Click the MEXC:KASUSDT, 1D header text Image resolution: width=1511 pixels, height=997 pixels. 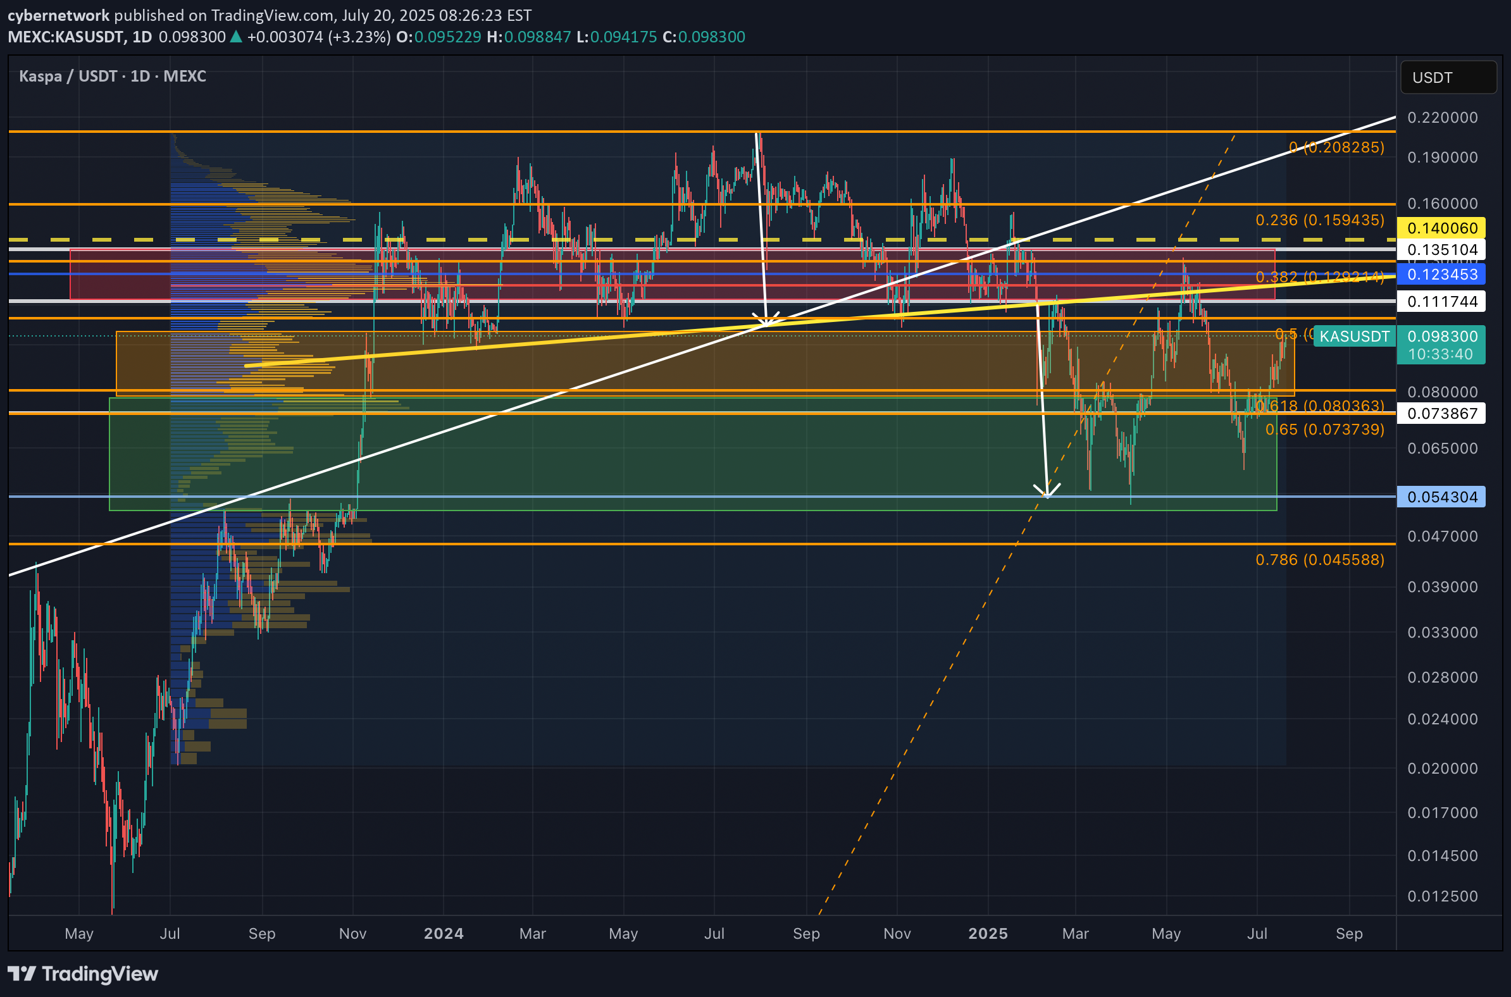coord(80,37)
